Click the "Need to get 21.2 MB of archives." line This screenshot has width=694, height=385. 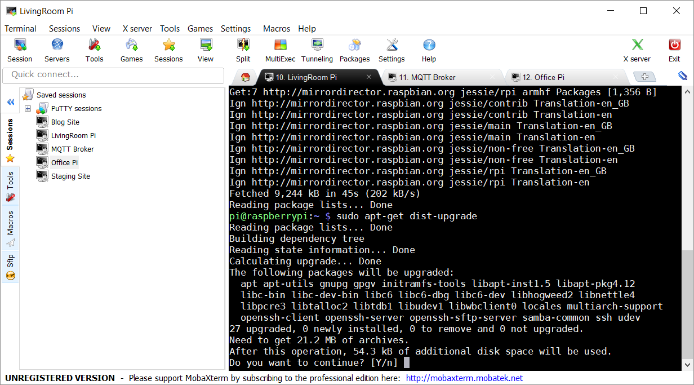click(319, 340)
